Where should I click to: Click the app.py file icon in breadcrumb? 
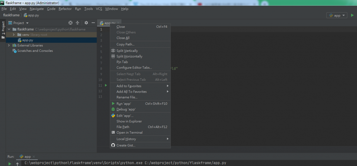(25, 15)
